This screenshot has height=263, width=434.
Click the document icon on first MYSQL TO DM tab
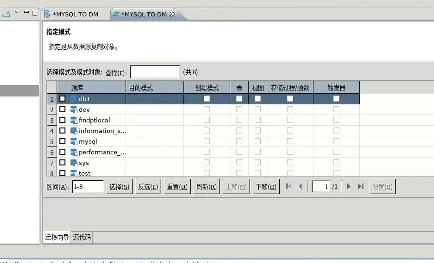coord(47,14)
